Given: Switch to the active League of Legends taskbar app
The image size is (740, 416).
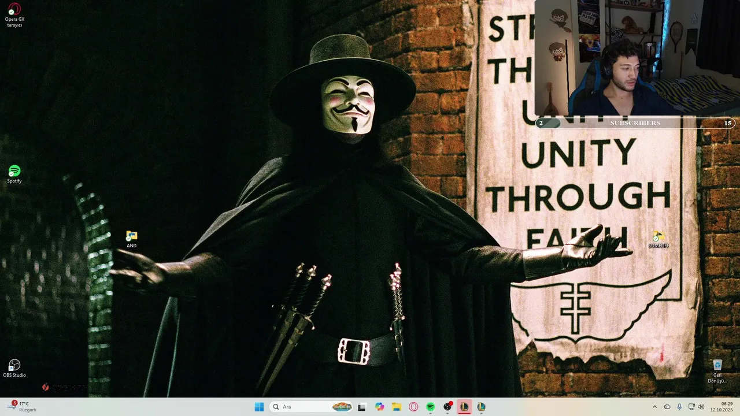Looking at the screenshot, I should tap(464, 407).
